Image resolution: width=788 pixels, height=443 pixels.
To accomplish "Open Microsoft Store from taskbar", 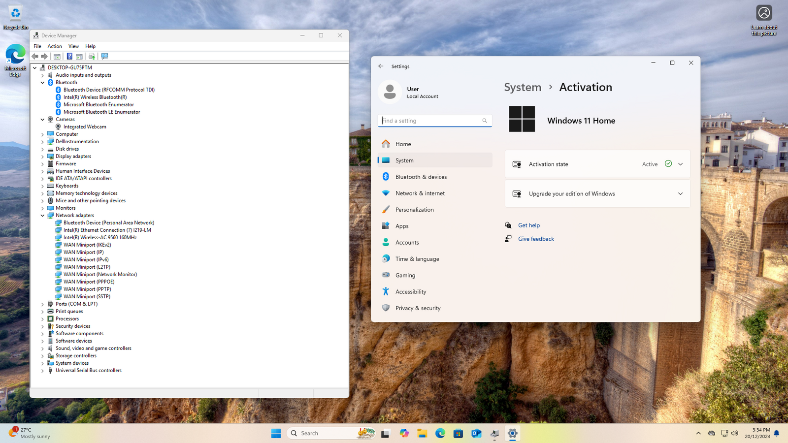I will click(458, 433).
